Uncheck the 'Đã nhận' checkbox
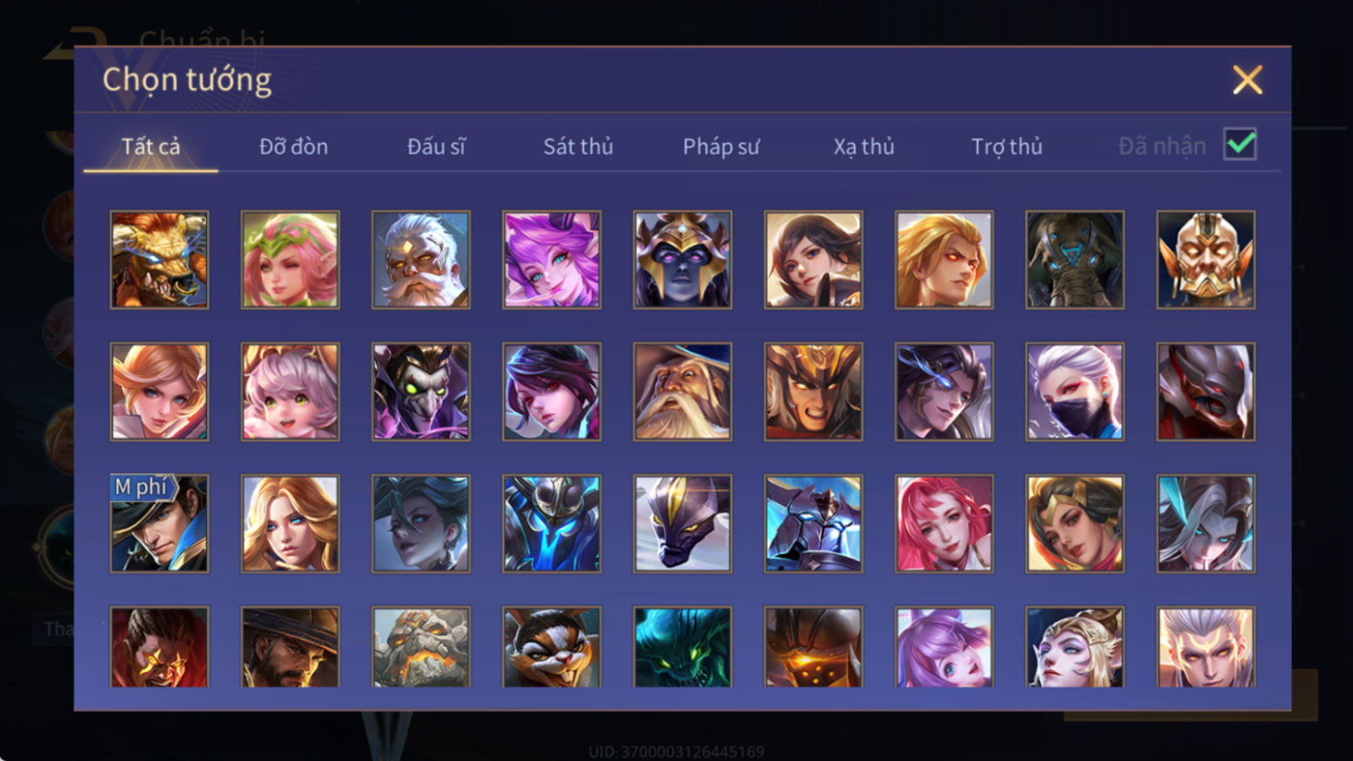Screen dimensions: 1353x761 [1240, 144]
